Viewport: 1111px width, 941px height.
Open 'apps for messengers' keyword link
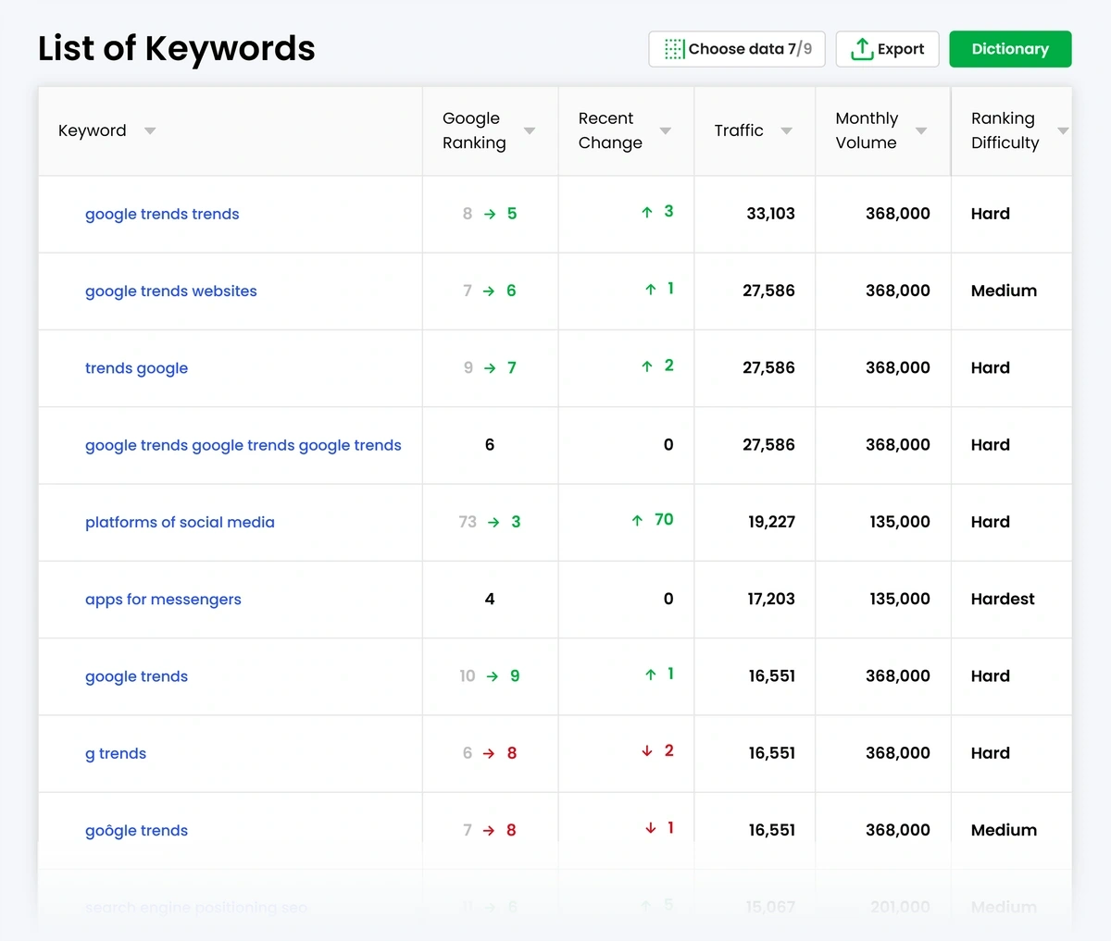(163, 600)
